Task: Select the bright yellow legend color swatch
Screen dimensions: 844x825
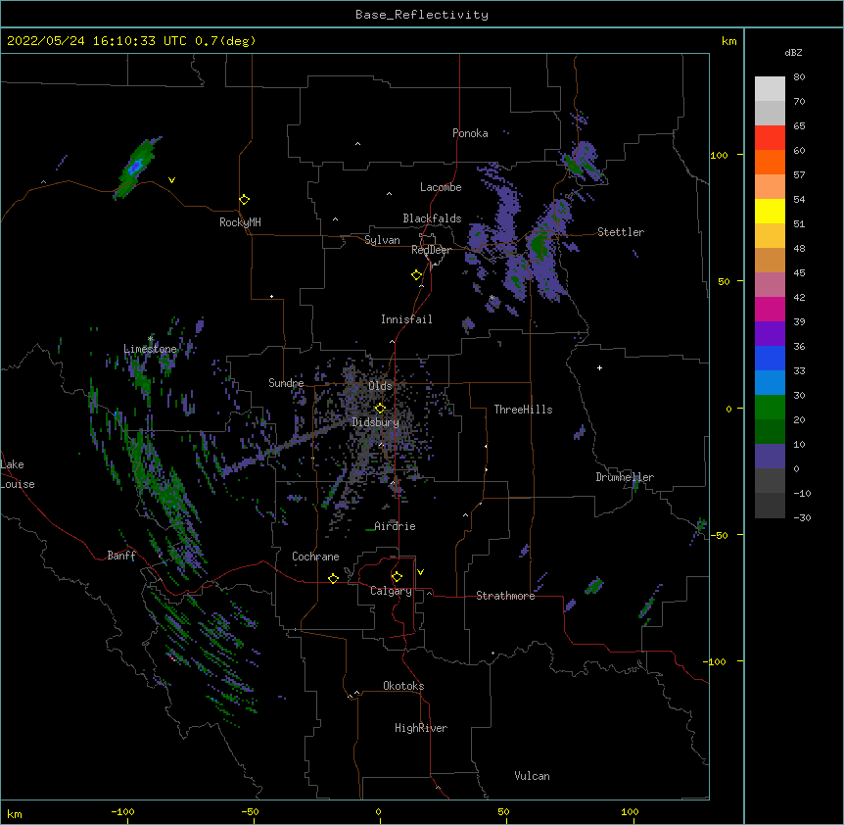Action: pos(770,211)
